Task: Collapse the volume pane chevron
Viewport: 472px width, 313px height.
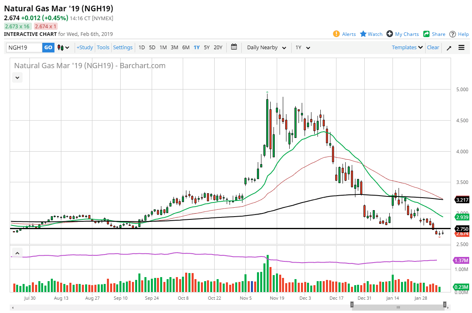Action: coord(17,253)
